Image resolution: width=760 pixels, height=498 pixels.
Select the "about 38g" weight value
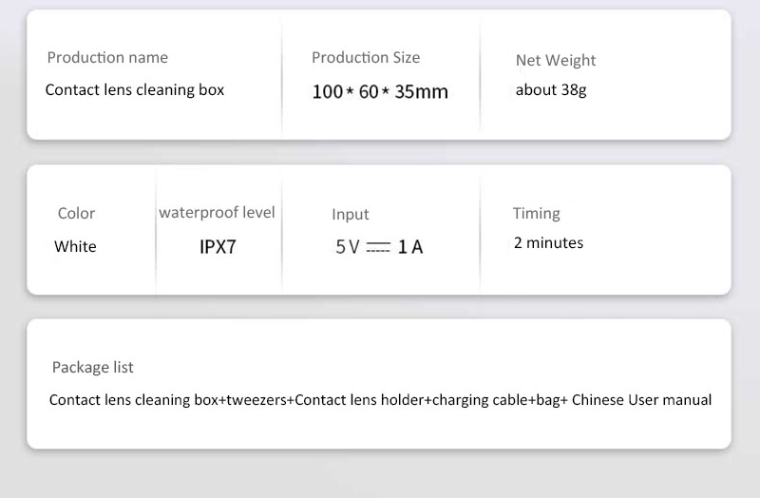click(x=551, y=90)
